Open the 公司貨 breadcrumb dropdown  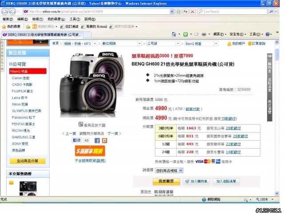tap(178, 44)
